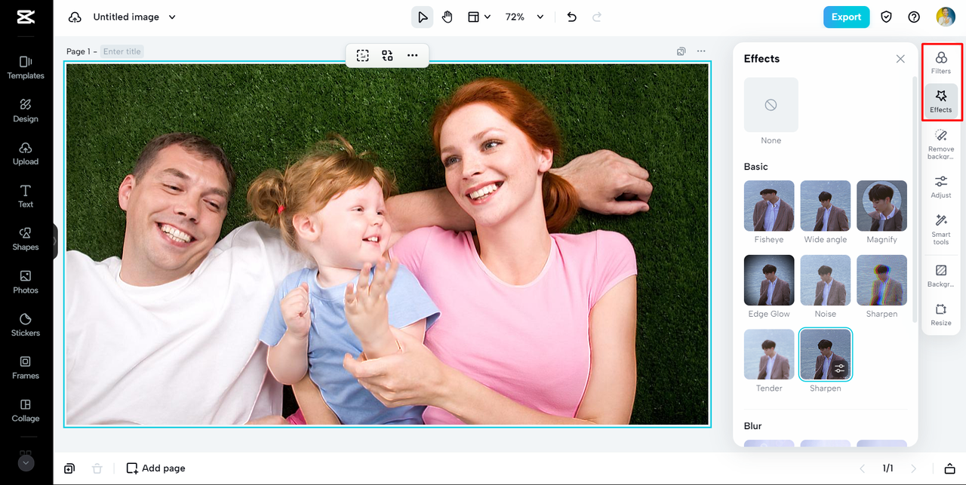Screen dimensions: 966x485
Task: Open the Collage tab in sidebar
Action: click(x=26, y=410)
